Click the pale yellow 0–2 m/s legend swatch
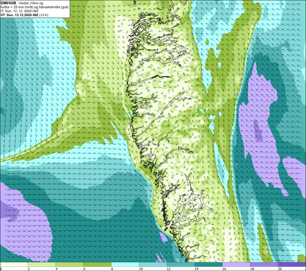The width and height of the screenshot is (306, 271). pyautogui.click(x=14, y=264)
